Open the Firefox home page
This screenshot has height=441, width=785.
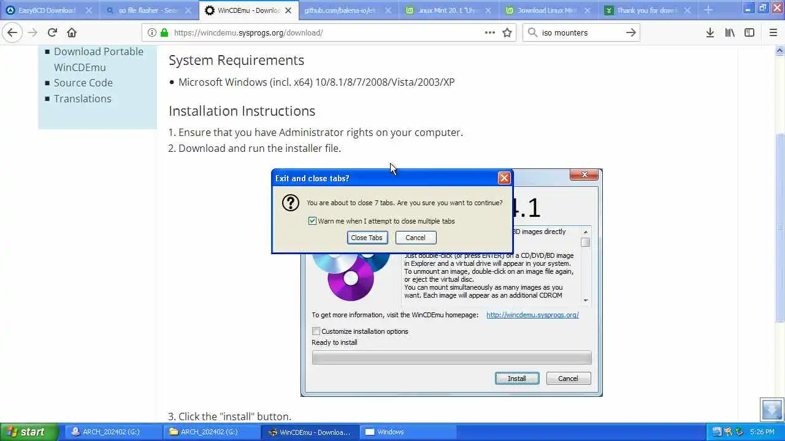pos(72,32)
